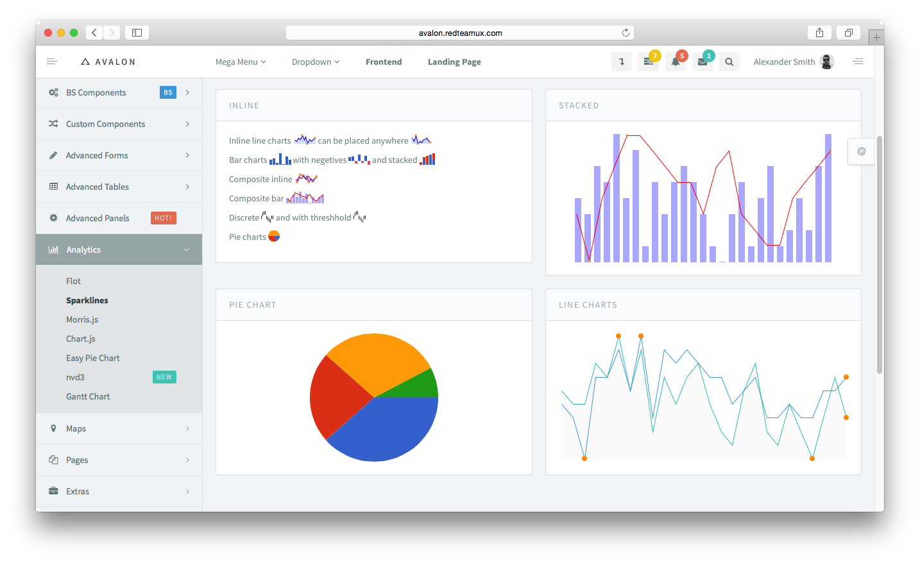Click the BS badge on BS Components
920x563 pixels.
click(x=168, y=92)
